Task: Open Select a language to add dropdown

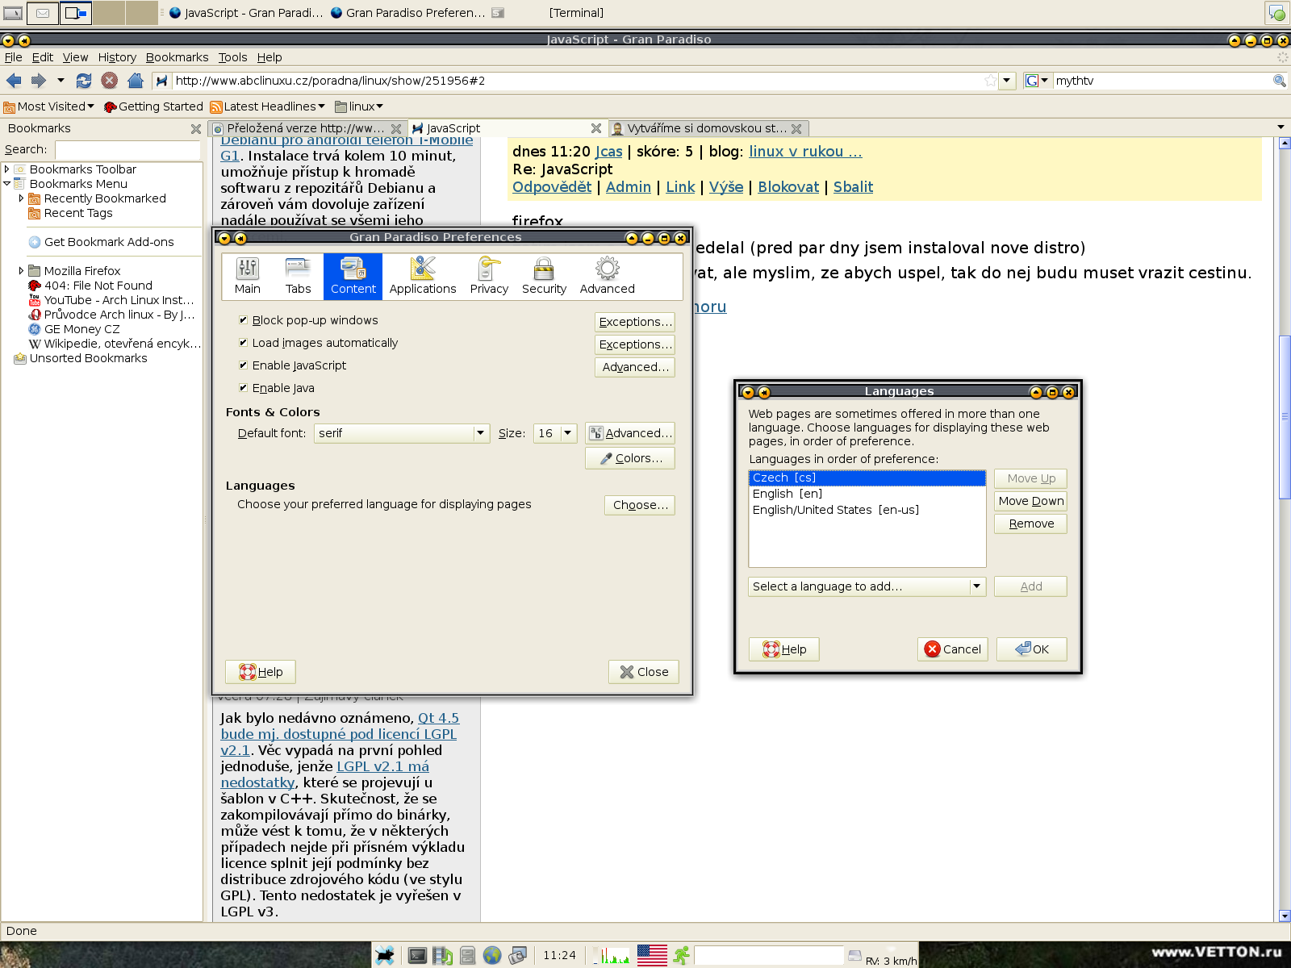Action: click(867, 586)
